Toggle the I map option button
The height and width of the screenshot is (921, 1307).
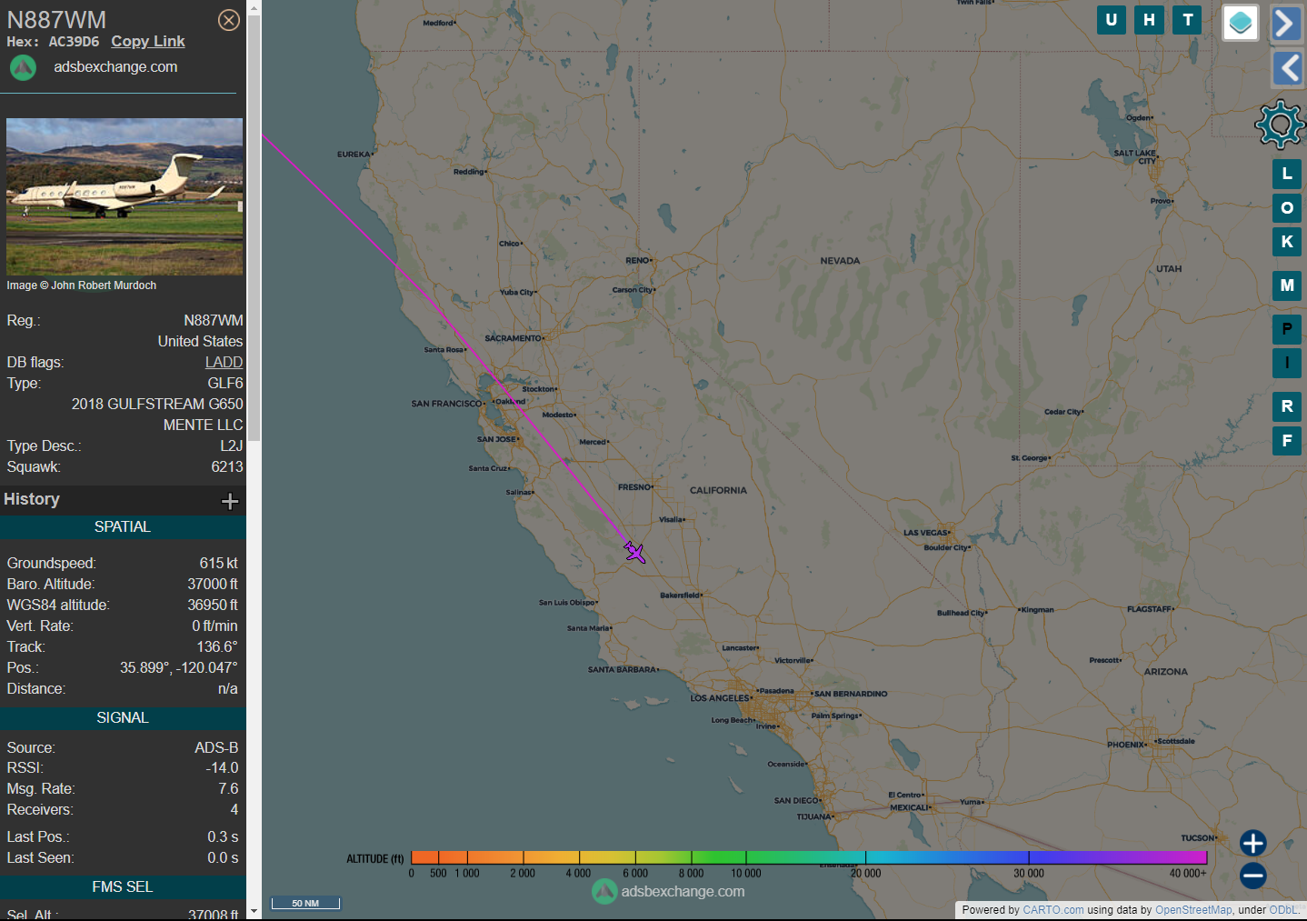pyautogui.click(x=1287, y=363)
